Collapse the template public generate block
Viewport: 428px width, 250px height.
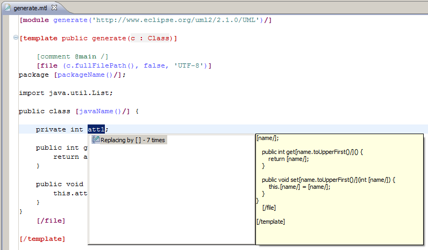coord(16,38)
